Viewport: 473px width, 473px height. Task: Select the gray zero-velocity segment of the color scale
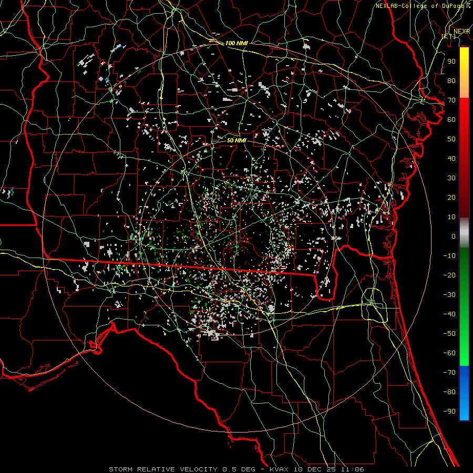pyautogui.click(x=464, y=233)
